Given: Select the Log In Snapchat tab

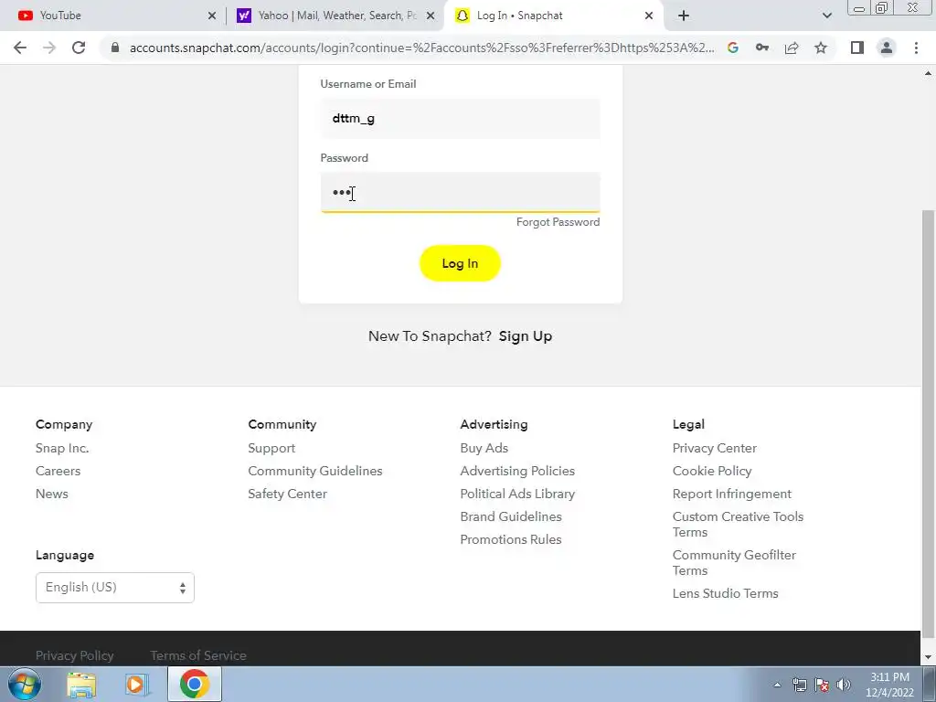Looking at the screenshot, I should (552, 16).
